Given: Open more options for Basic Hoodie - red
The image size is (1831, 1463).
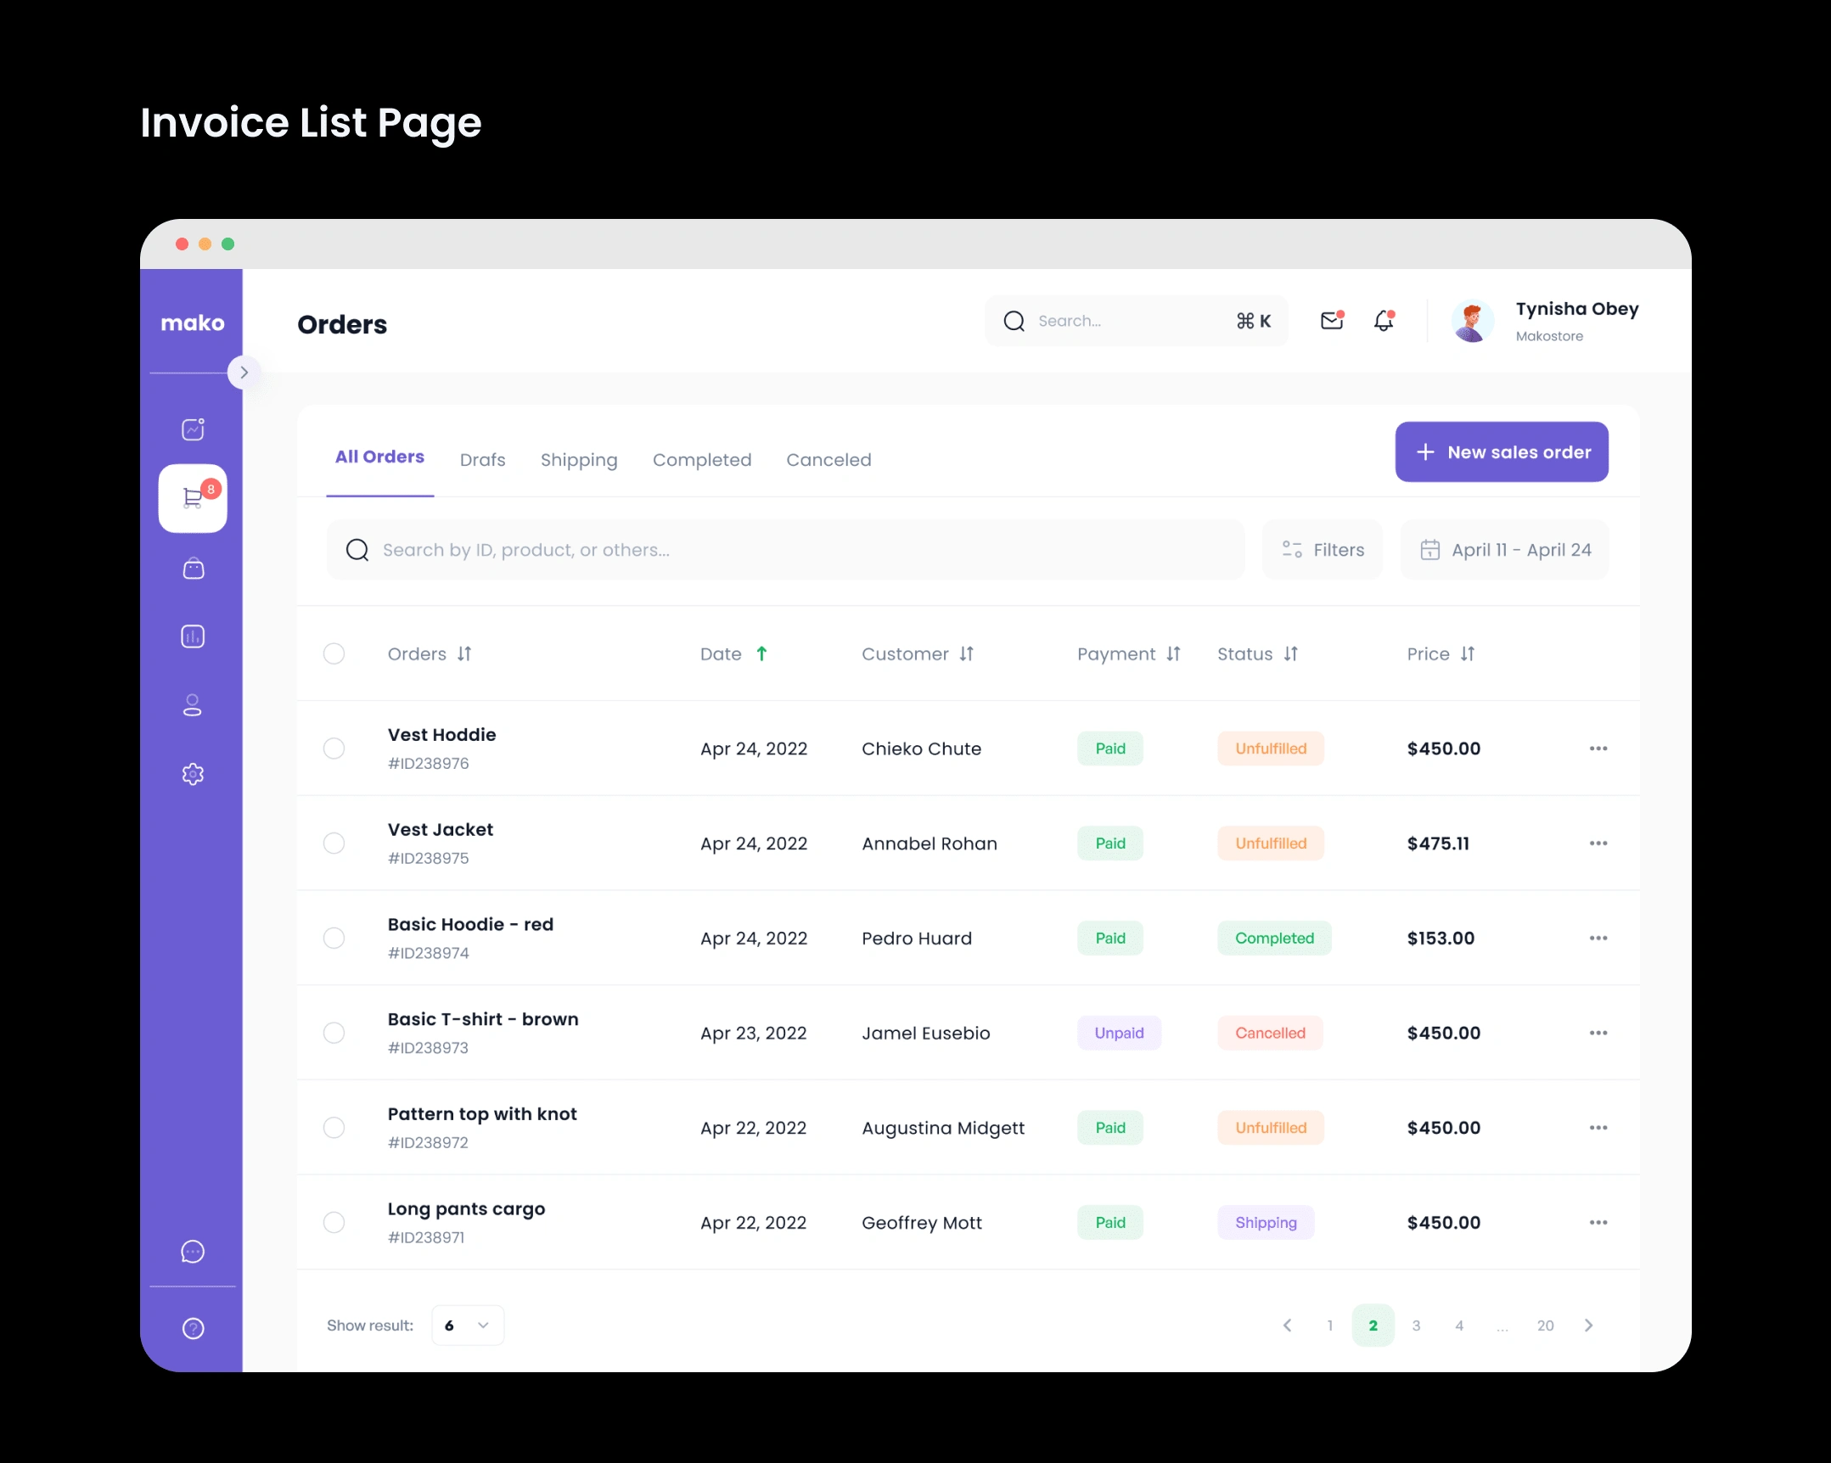Looking at the screenshot, I should 1598,939.
